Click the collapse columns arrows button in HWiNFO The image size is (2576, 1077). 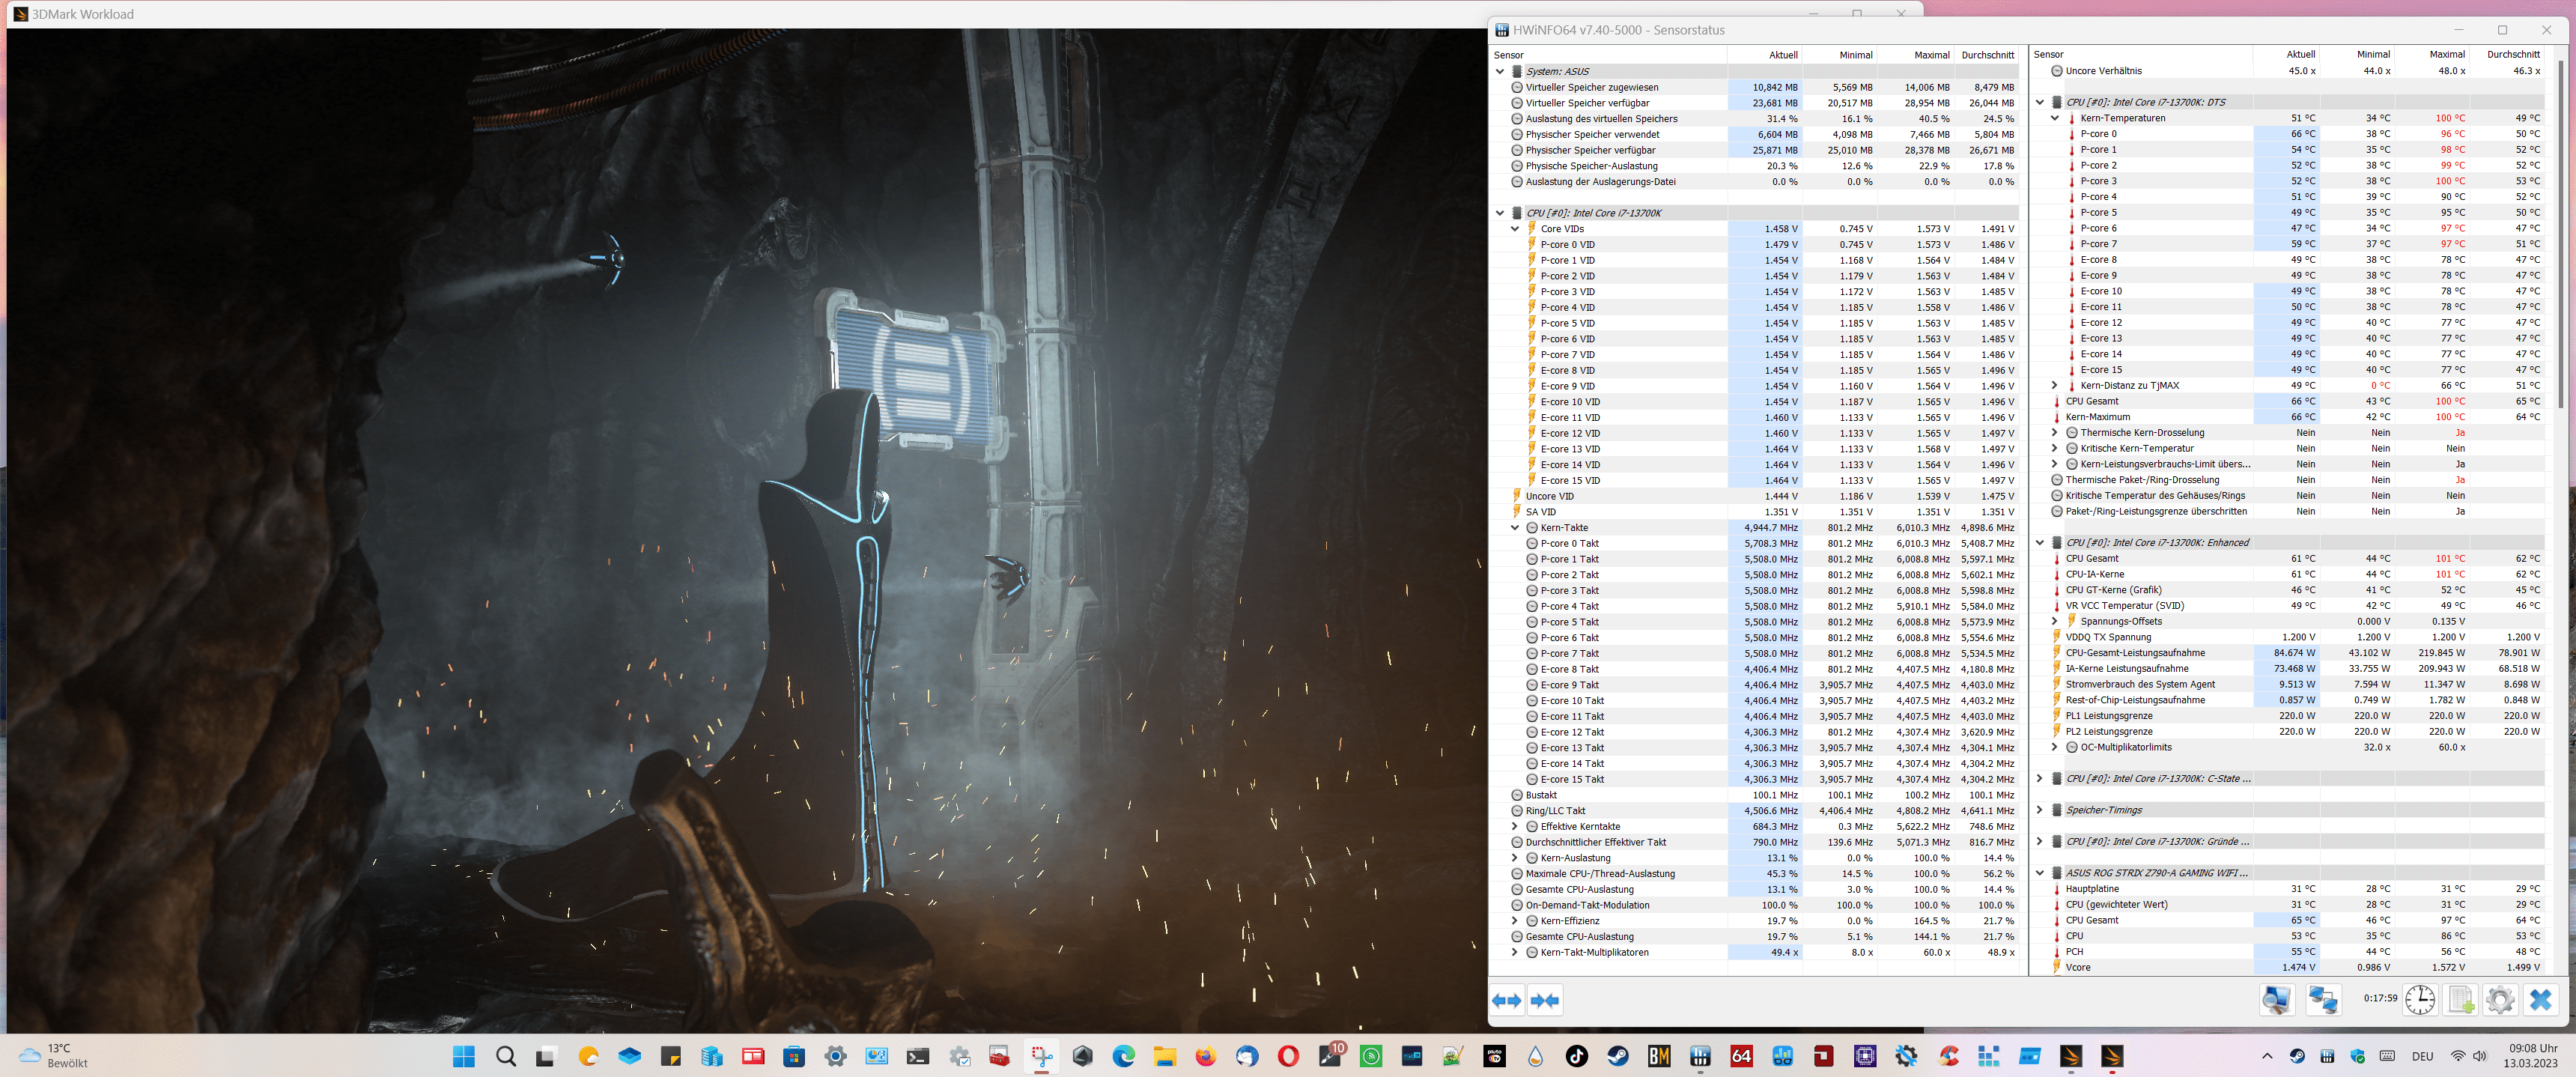coord(1545,1000)
